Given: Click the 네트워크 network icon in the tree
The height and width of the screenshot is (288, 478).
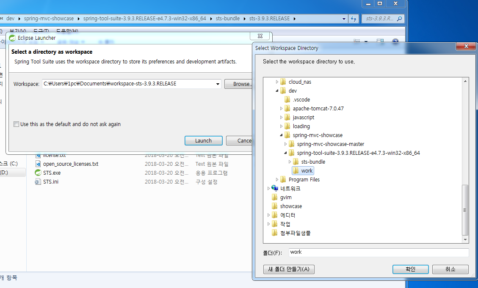Looking at the screenshot, I should pos(275,189).
